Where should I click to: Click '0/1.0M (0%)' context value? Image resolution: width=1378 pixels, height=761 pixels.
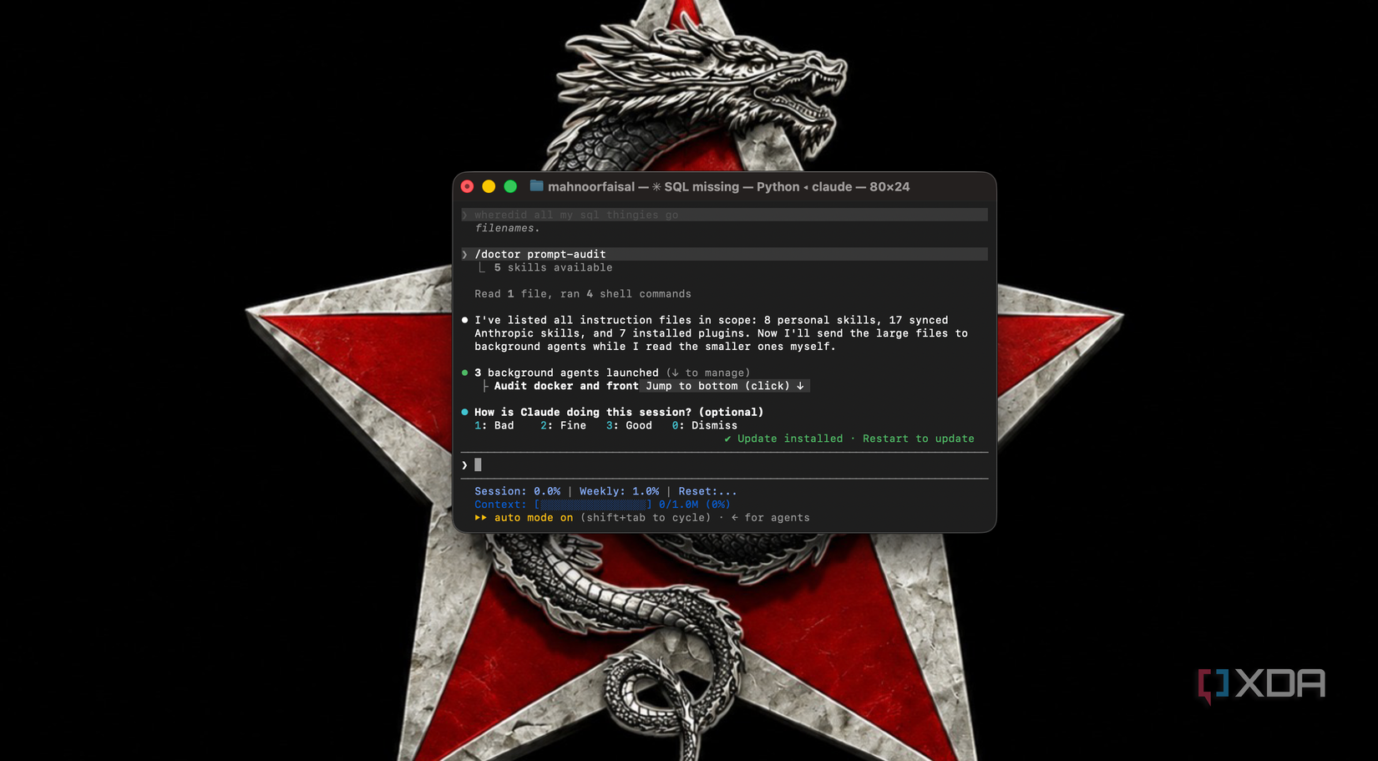[695, 505]
